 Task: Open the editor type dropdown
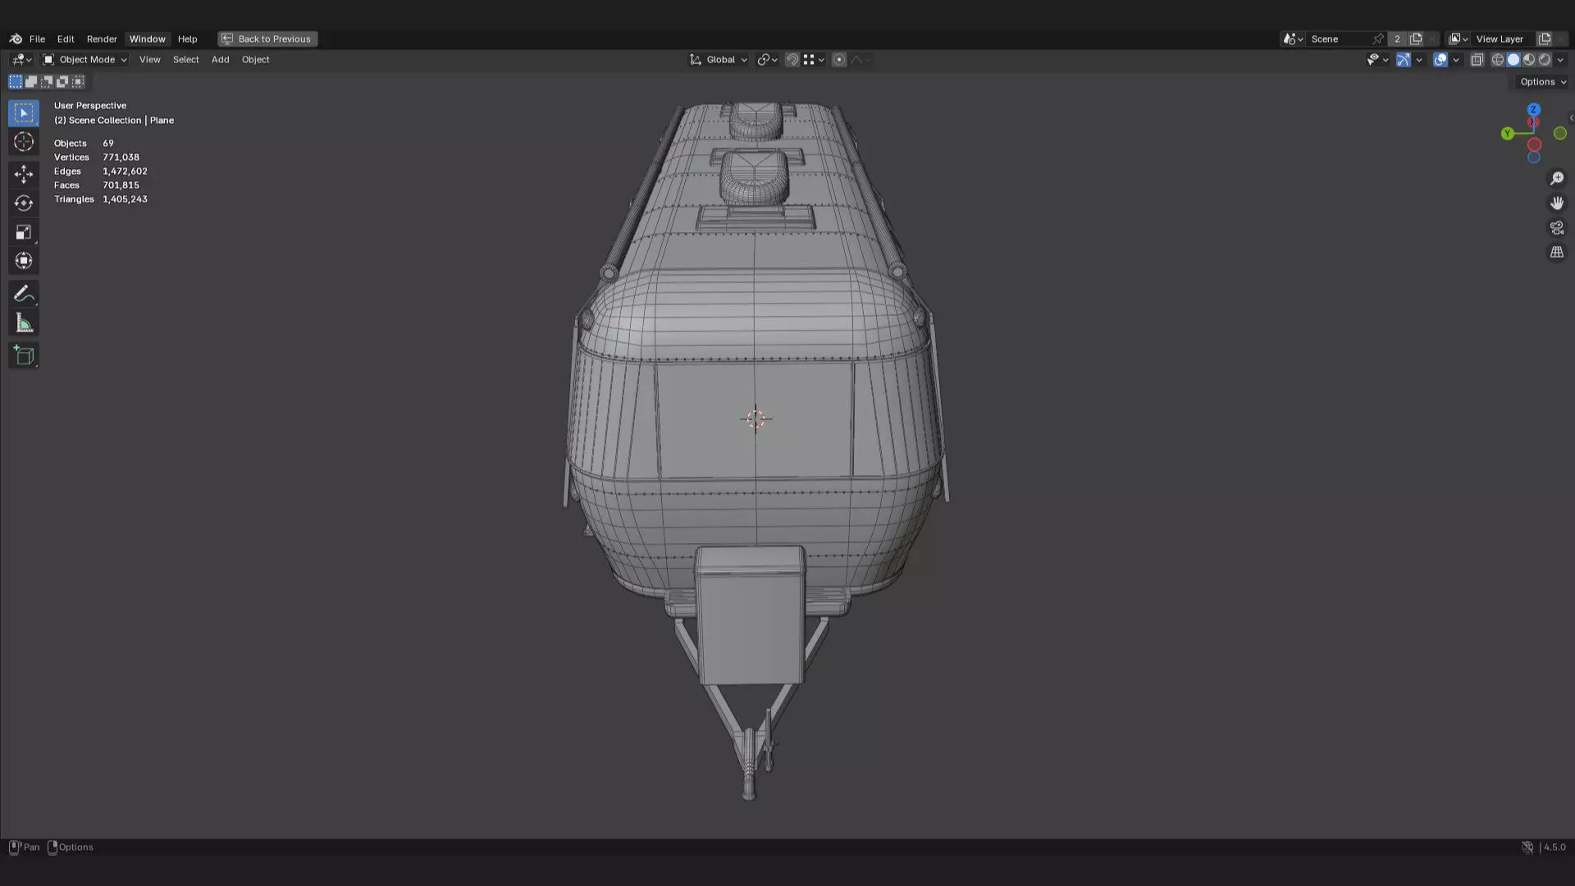coord(21,60)
